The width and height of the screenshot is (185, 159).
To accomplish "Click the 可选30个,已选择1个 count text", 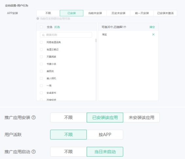I will [114, 27].
